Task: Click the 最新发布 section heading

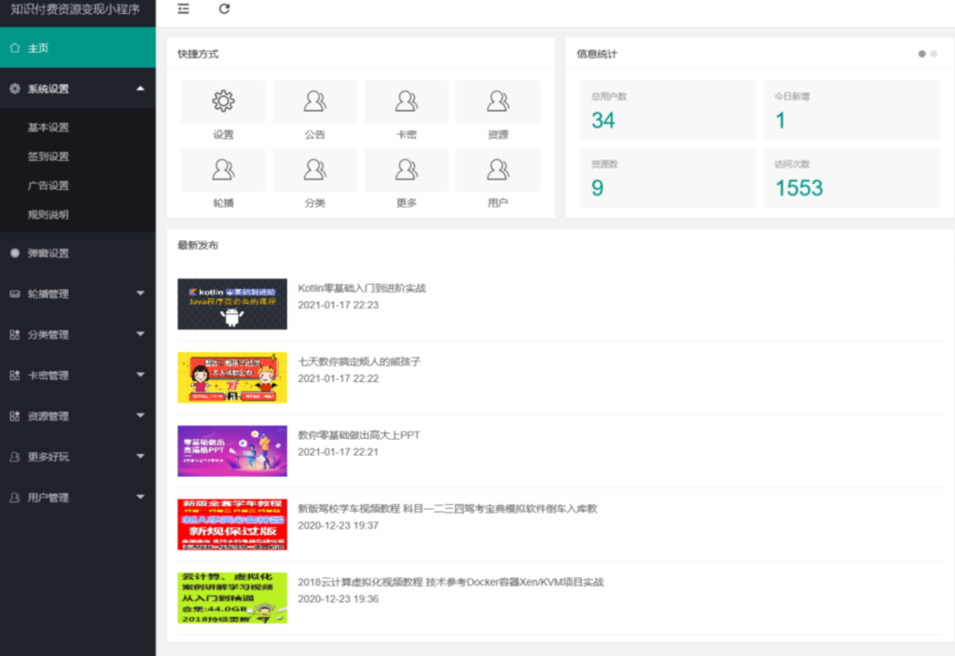Action: pos(198,246)
